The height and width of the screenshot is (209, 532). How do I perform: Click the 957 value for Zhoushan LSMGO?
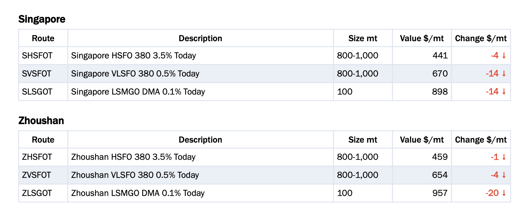[440, 193]
